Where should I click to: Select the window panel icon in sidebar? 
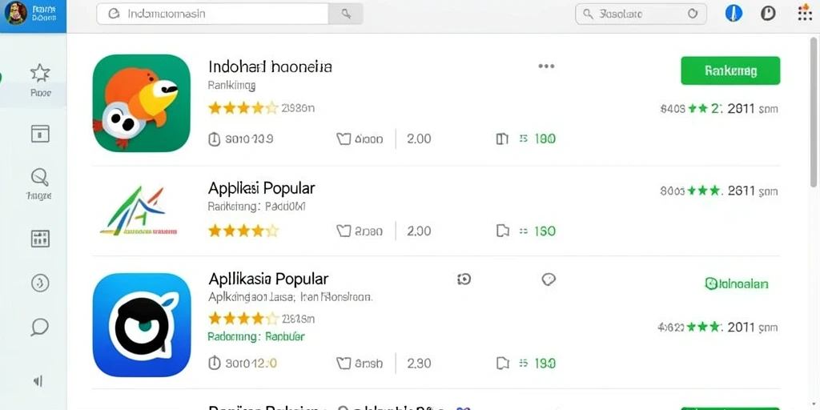[40, 134]
